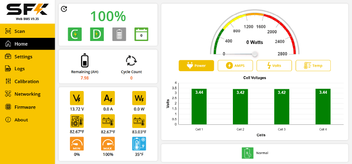Click the battery temperature icon above second 82.67°F

(x=108, y=121)
